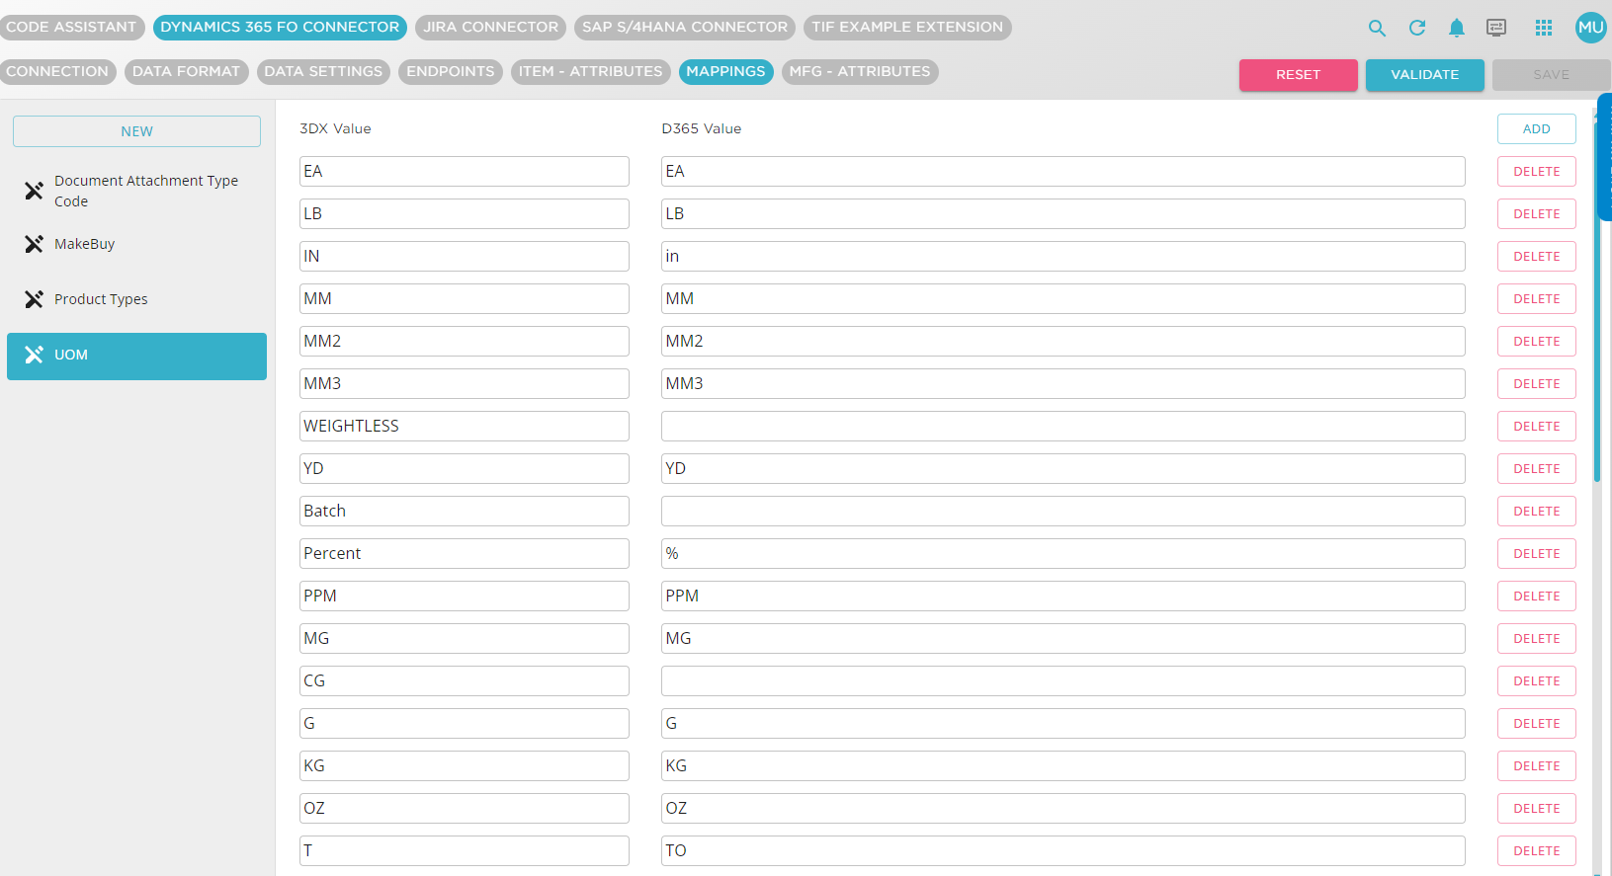This screenshot has width=1612, height=876.
Task: Go to the Endpoints tab
Action: point(450,72)
